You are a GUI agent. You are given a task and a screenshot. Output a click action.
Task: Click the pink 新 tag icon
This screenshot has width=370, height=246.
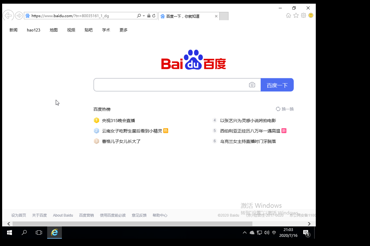(284, 131)
